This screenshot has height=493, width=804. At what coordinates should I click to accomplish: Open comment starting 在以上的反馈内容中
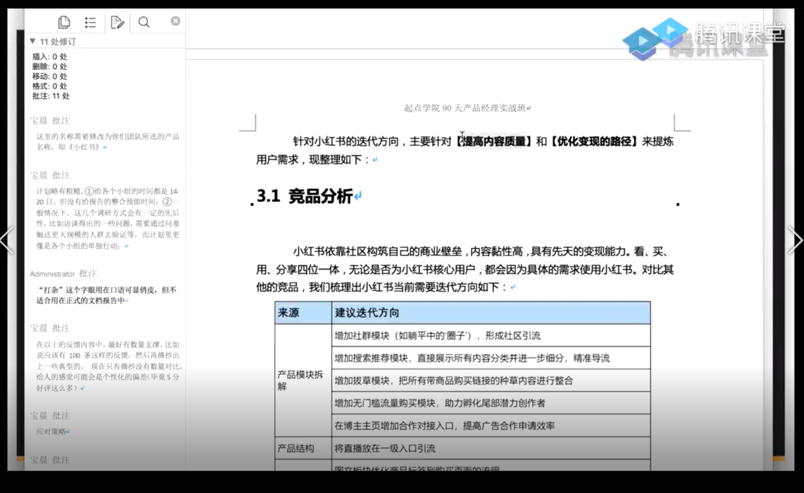(108, 366)
